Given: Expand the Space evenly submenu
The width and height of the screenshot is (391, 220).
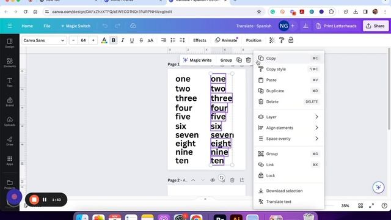Looking at the screenshot, I should tap(289, 139).
